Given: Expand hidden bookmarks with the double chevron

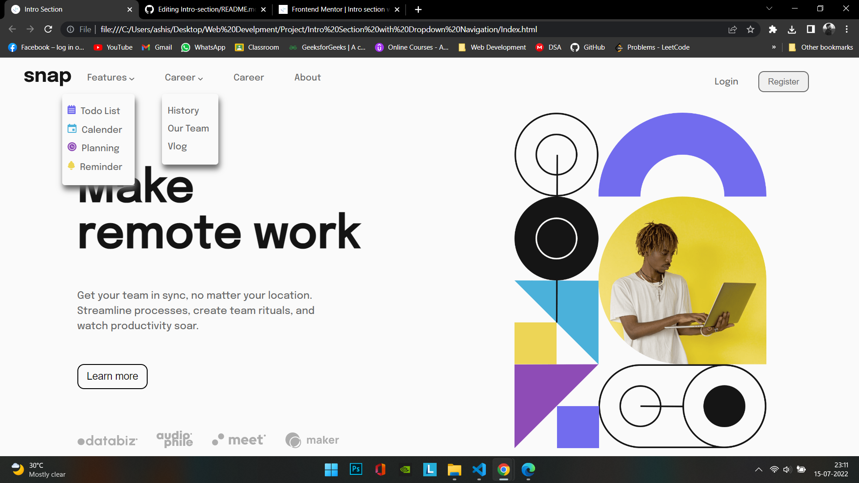Looking at the screenshot, I should 774,47.
